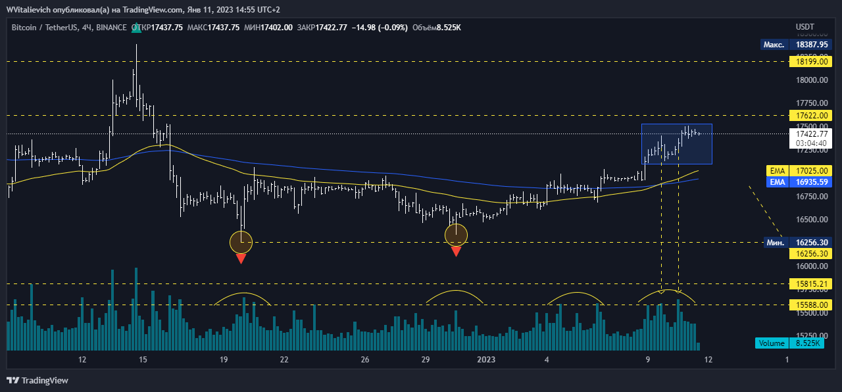The image size is (842, 392).
Task: Click the date label 22 on time axis
Action: (x=284, y=360)
